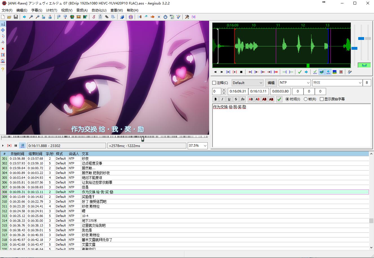
Task: Select the Drag subtitles video tool
Action: [3, 30]
